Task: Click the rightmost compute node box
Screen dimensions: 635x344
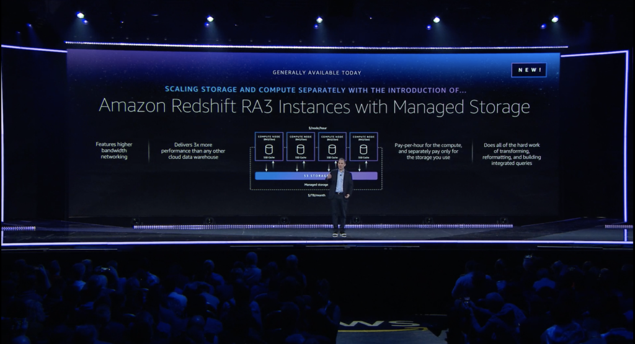Action: (x=363, y=146)
